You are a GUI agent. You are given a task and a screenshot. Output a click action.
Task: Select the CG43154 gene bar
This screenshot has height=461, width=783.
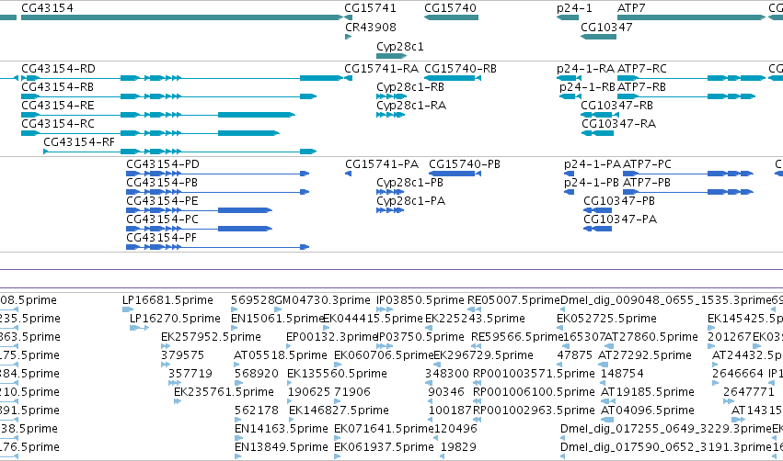[182, 17]
